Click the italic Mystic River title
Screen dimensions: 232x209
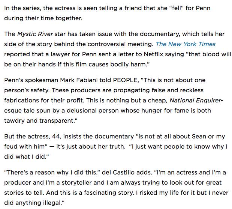[x=35, y=34]
